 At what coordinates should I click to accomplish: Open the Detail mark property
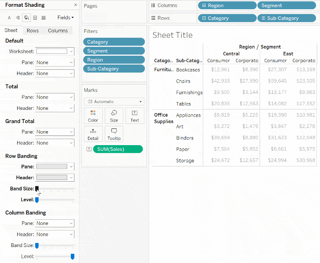93,134
